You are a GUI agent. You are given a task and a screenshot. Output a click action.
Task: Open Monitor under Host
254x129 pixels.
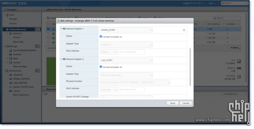[13, 24]
